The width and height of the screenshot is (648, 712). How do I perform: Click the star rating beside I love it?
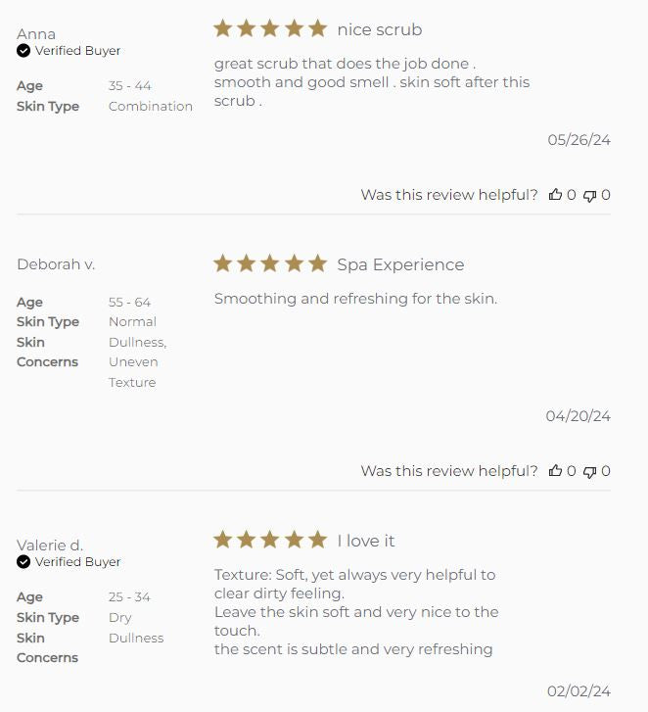coord(270,540)
